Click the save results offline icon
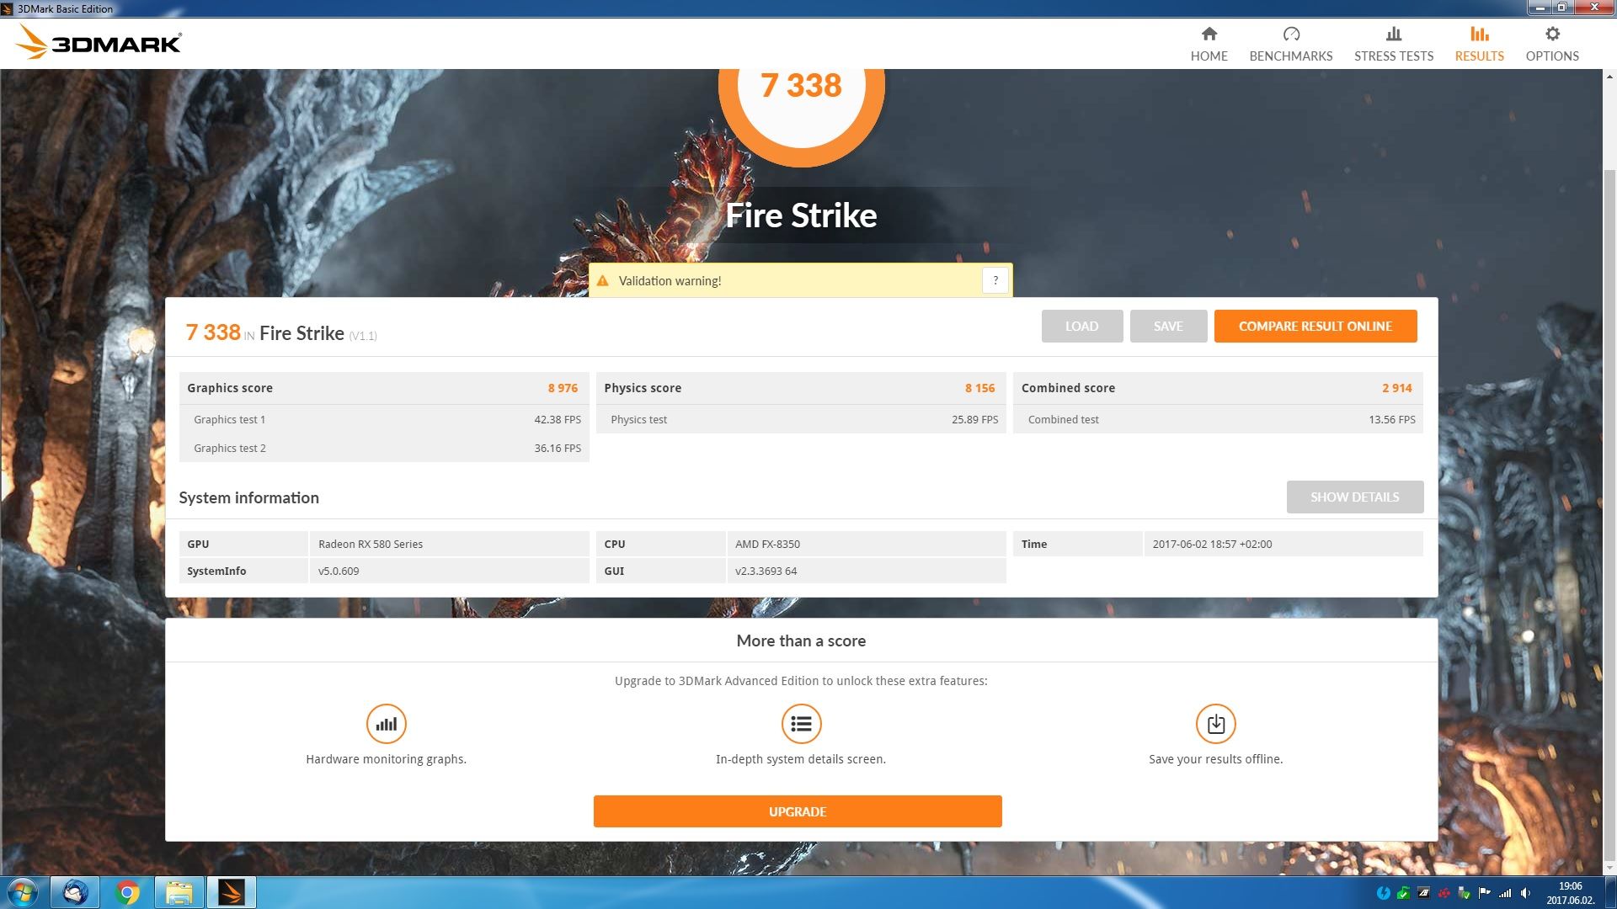Viewport: 1617px width, 909px height. 1215,724
